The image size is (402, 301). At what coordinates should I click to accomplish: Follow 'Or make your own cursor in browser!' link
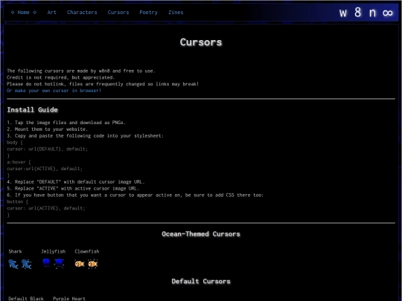(54, 91)
